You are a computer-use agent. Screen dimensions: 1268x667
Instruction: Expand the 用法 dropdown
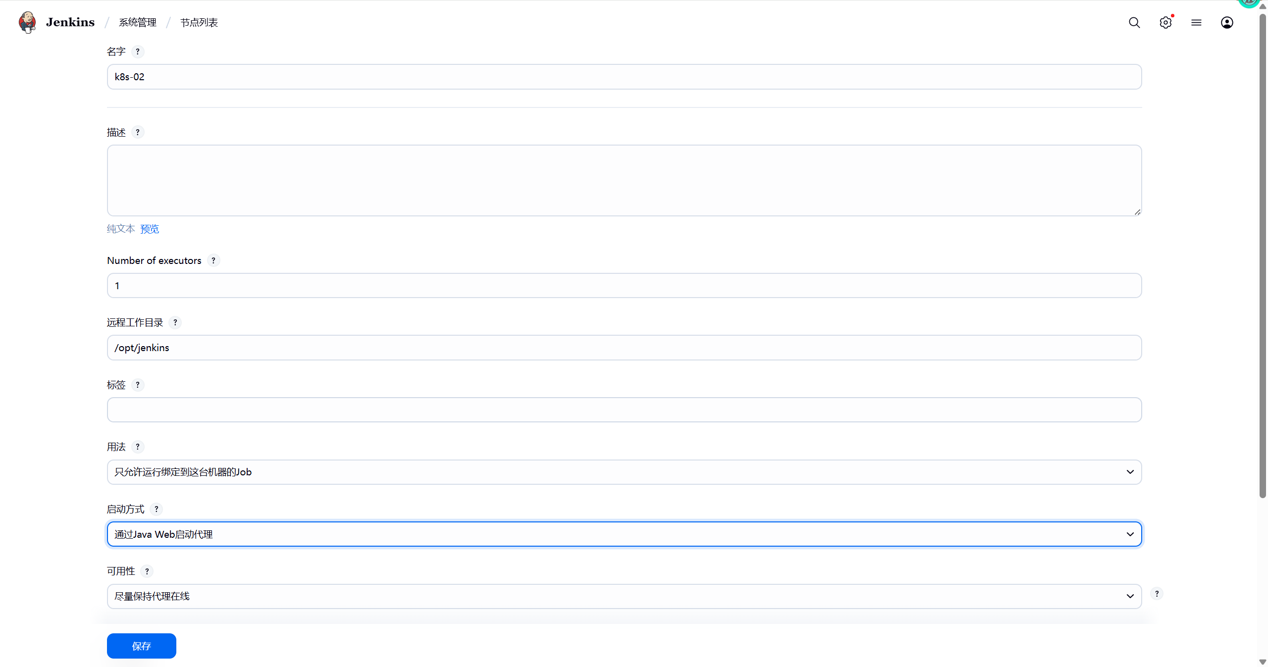[x=624, y=472]
